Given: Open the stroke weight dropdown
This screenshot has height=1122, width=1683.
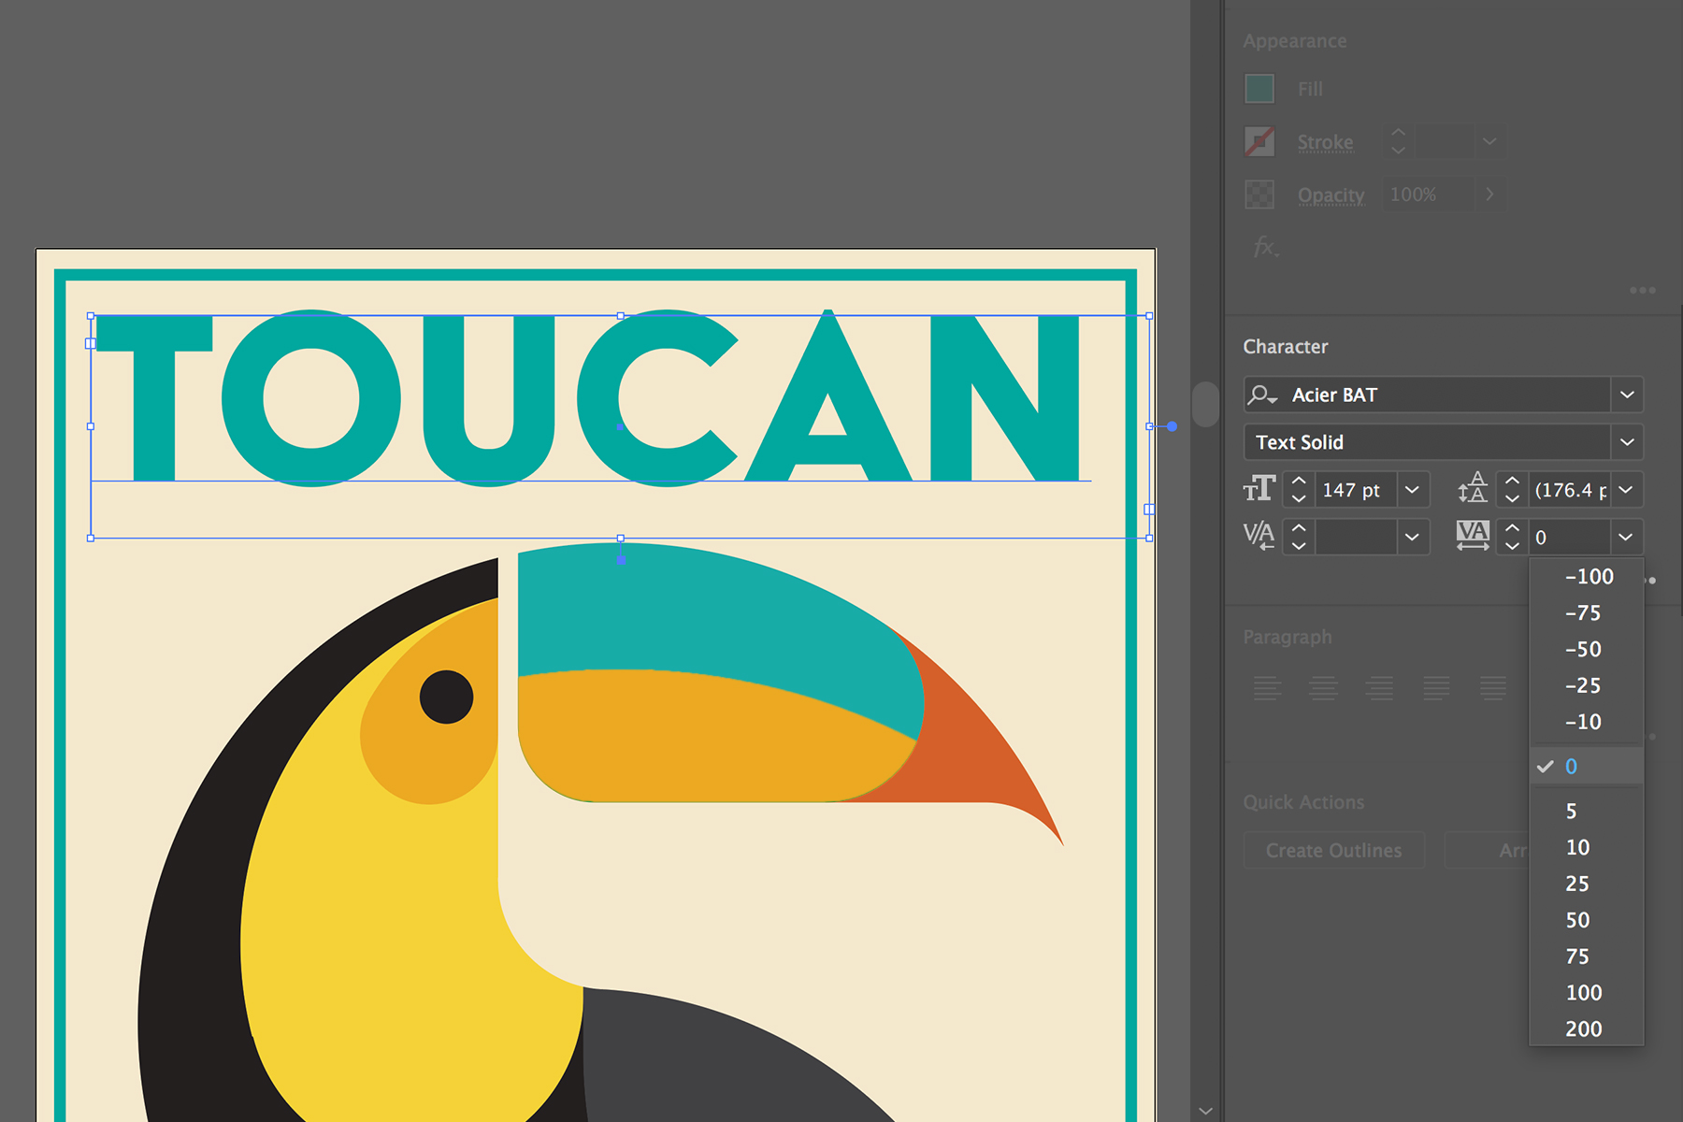Looking at the screenshot, I should coord(1489,142).
